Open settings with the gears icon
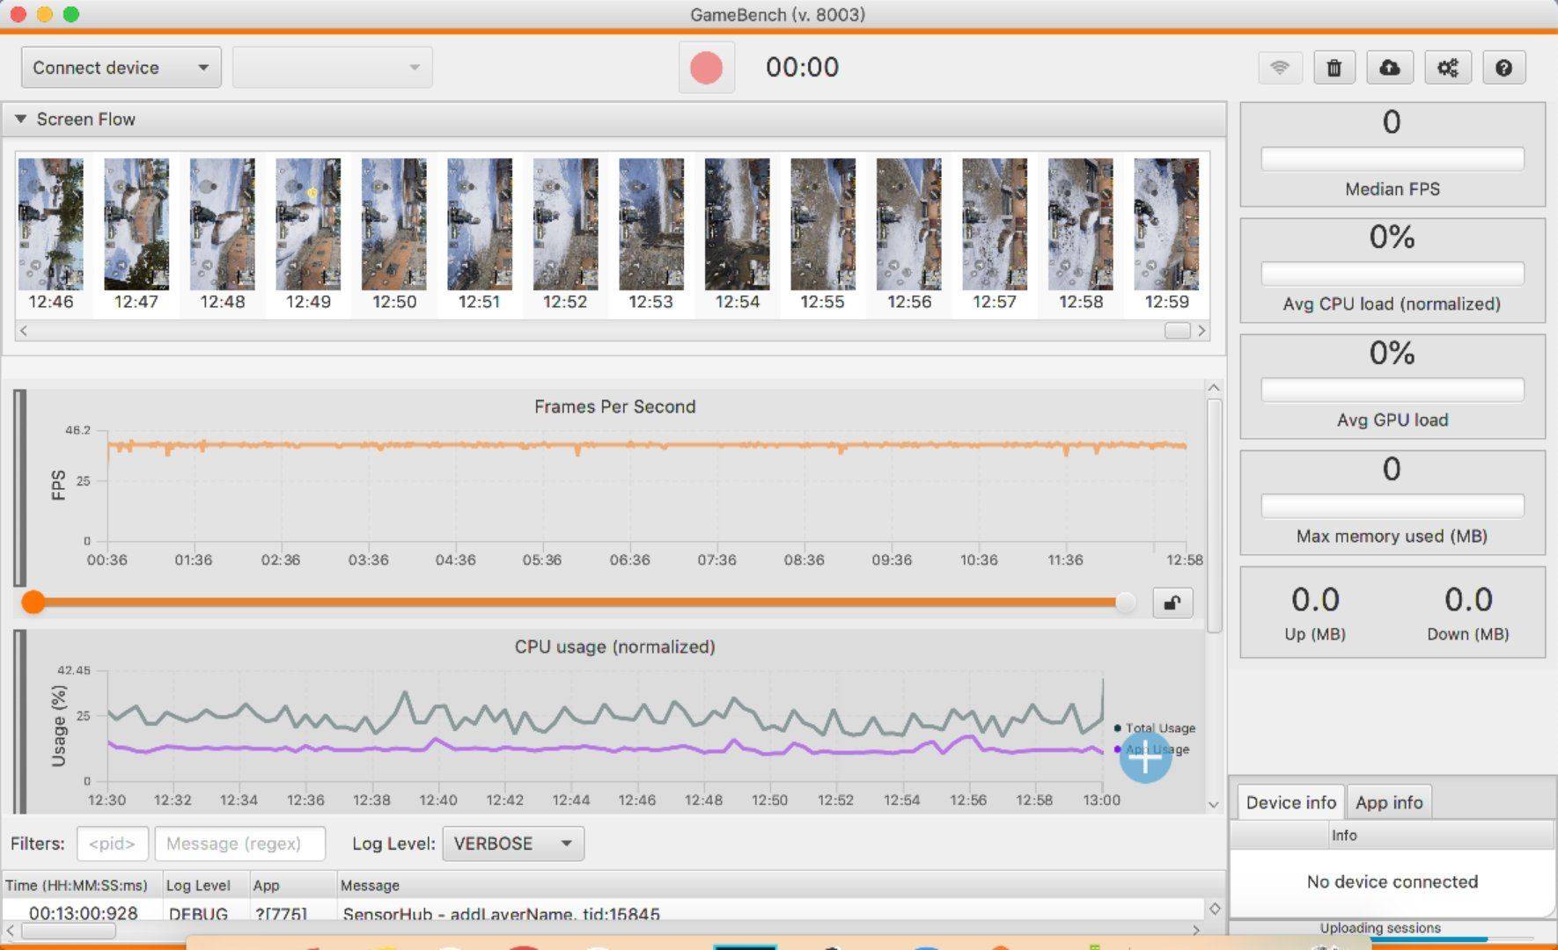This screenshot has width=1558, height=950. click(x=1447, y=68)
